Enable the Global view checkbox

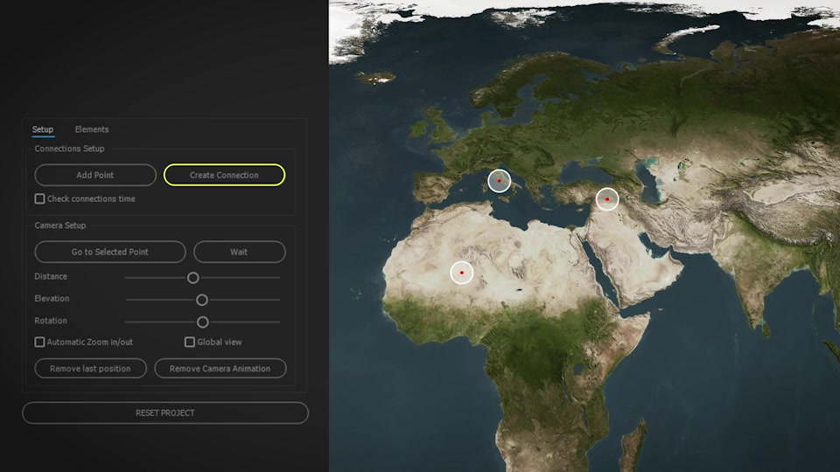(190, 342)
